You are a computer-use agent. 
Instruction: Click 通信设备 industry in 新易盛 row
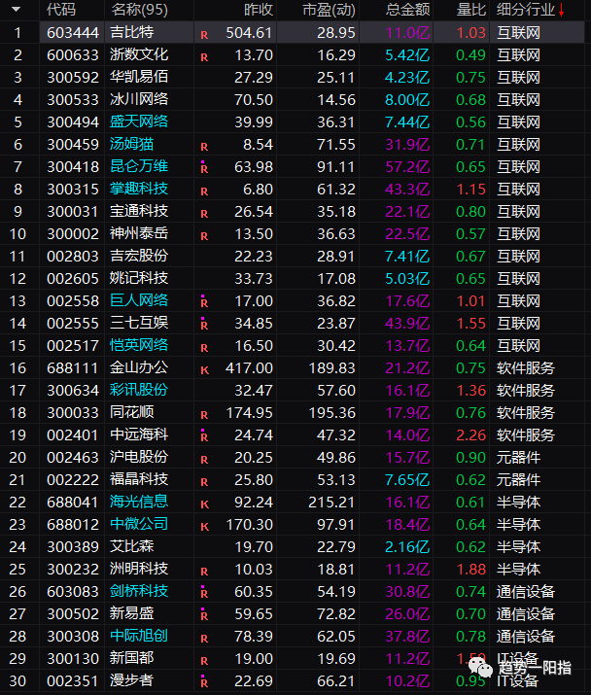tap(526, 614)
